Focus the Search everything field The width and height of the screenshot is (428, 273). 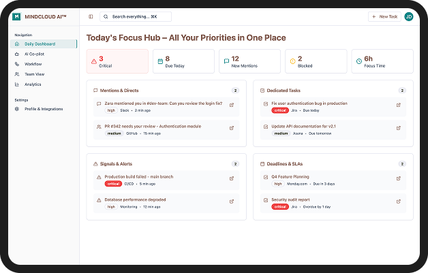click(136, 16)
